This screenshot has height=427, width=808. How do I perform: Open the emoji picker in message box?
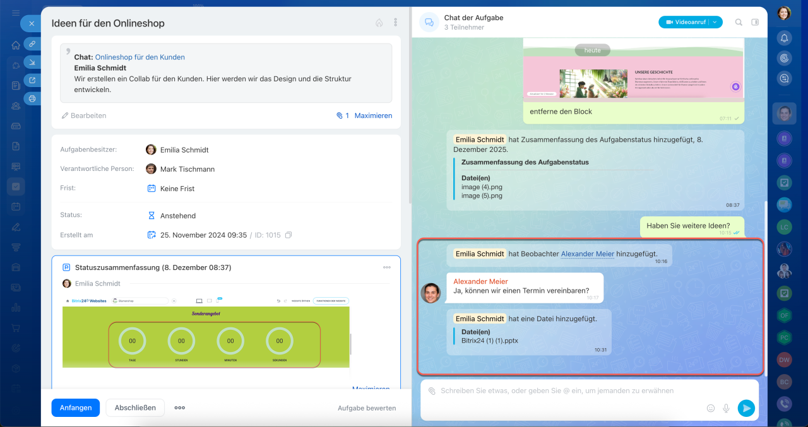711,408
